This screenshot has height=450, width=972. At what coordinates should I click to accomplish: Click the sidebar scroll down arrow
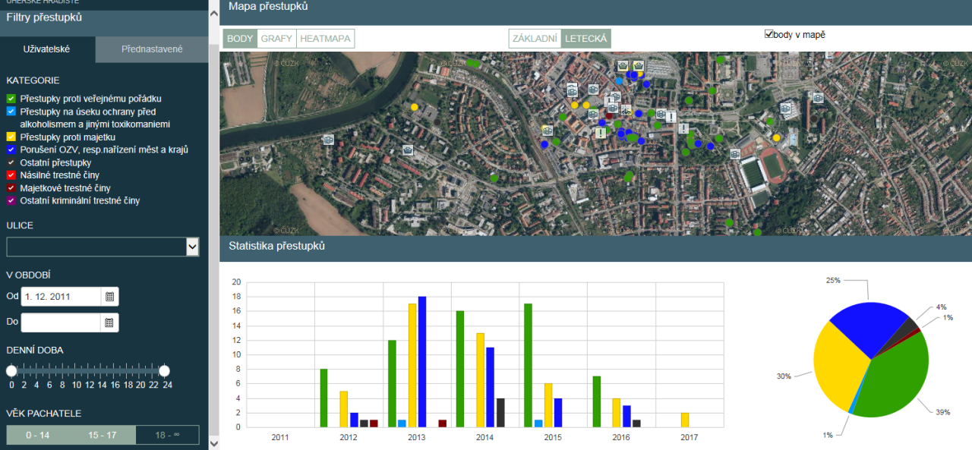[x=214, y=443]
